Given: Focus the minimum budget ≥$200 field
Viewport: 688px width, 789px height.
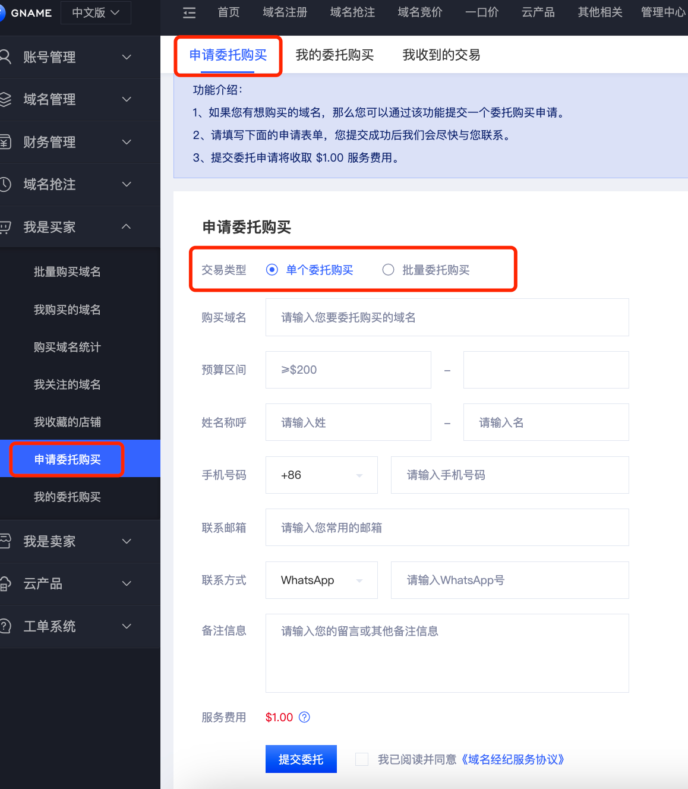Looking at the screenshot, I should 348,370.
